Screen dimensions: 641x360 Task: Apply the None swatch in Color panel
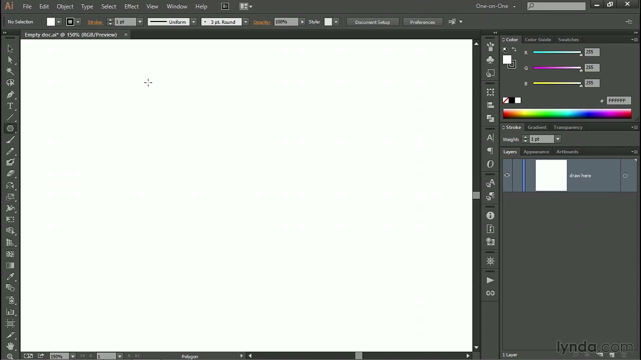[506, 100]
